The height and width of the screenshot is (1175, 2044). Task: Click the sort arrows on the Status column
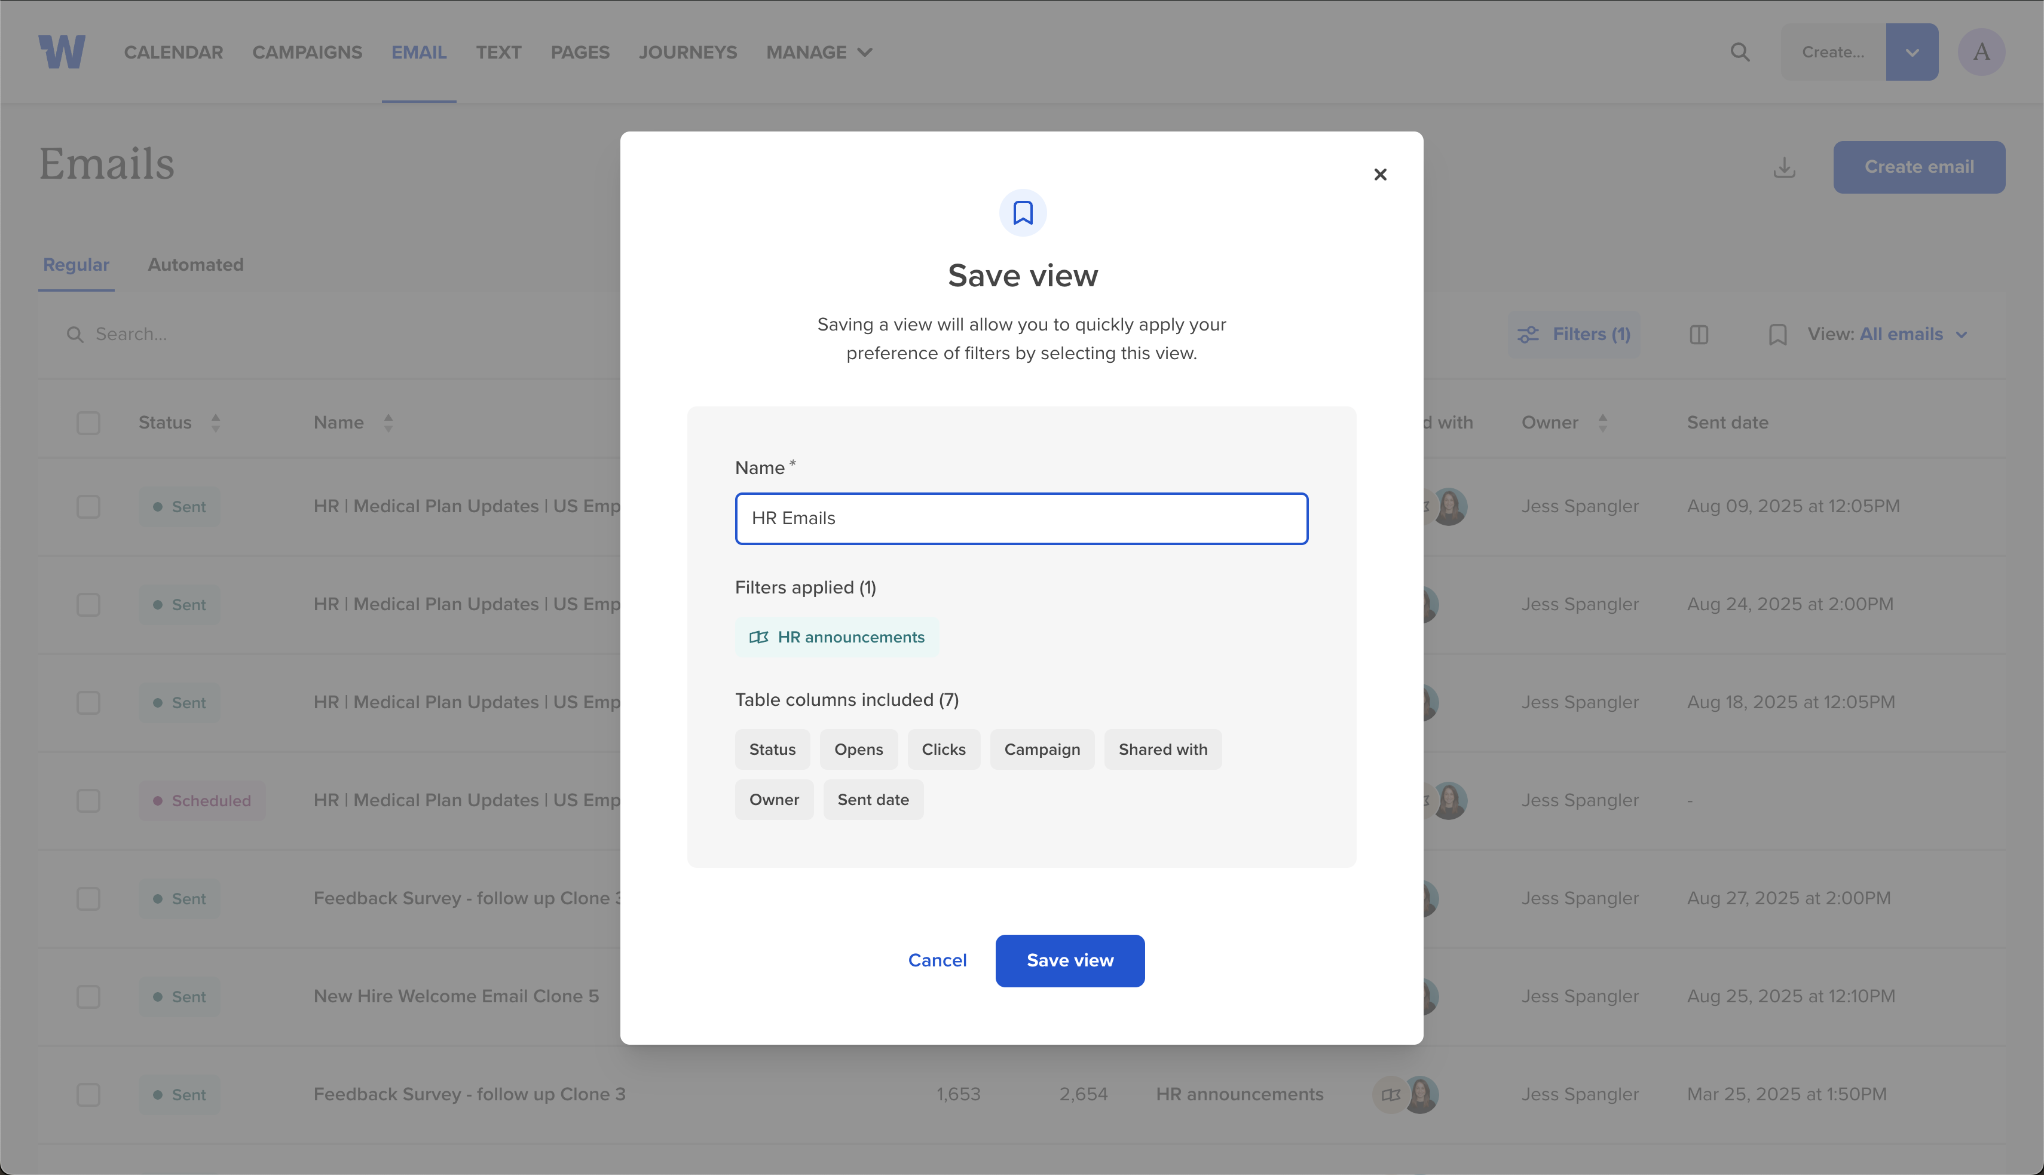coord(215,422)
